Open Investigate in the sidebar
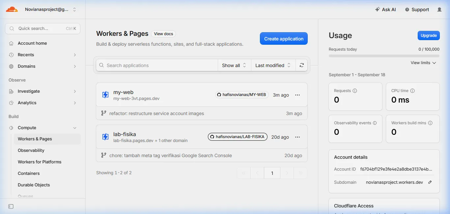The height and width of the screenshot is (214, 450). tap(29, 91)
